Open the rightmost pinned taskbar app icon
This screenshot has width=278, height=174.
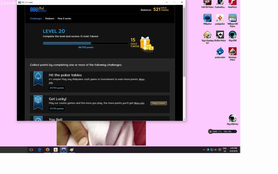pyautogui.click(x=72, y=150)
